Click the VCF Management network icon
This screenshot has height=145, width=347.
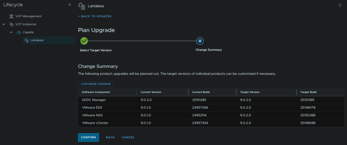point(11,16)
